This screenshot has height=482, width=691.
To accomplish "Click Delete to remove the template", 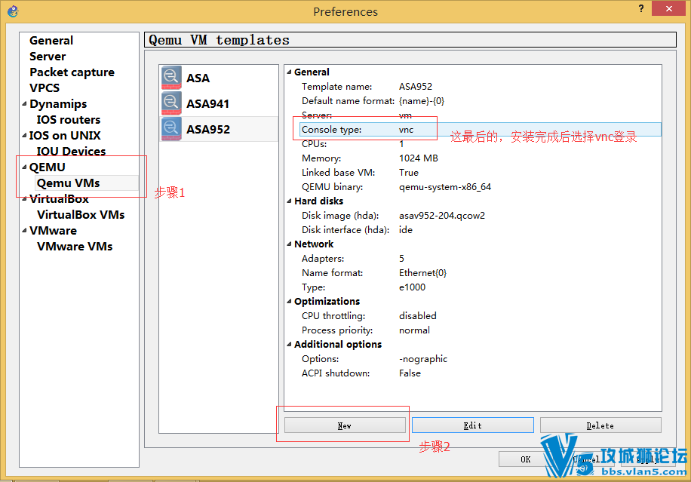I will point(600,425).
